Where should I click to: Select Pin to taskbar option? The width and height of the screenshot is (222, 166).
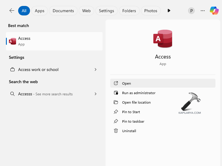[x=133, y=121]
